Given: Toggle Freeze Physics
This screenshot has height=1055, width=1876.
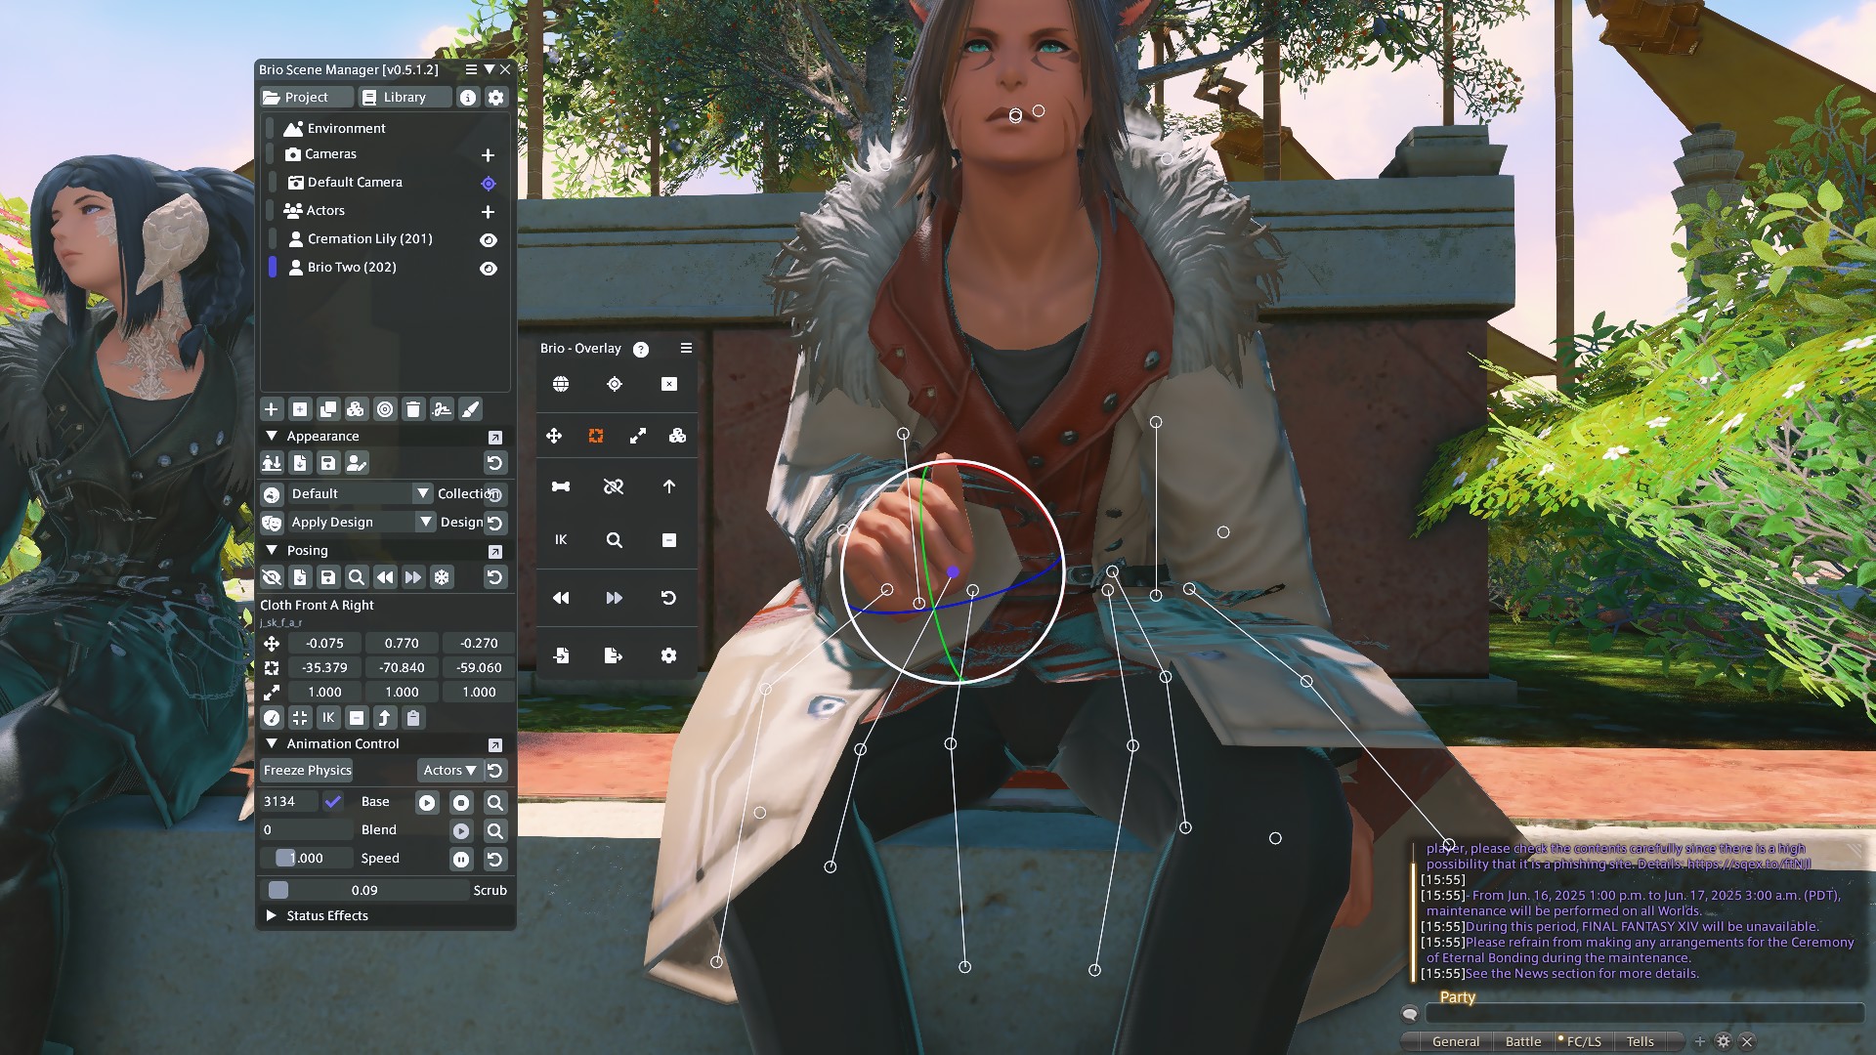Looking at the screenshot, I should point(307,771).
